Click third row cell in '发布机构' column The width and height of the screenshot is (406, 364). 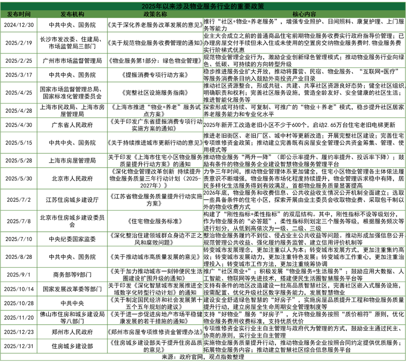coord(72,61)
